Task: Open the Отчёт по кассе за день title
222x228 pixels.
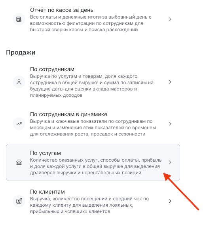Action: coord(62,10)
